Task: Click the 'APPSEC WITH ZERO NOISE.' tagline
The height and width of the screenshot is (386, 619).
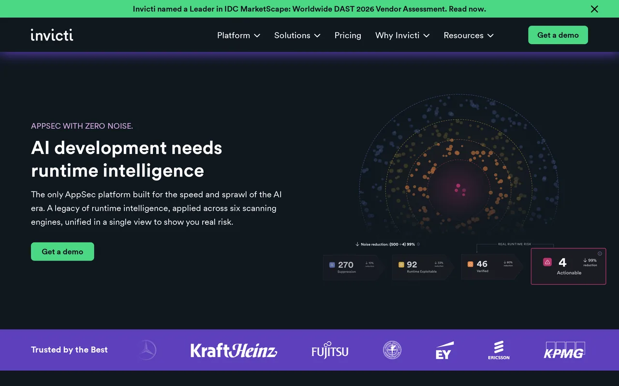Action: pyautogui.click(x=82, y=126)
